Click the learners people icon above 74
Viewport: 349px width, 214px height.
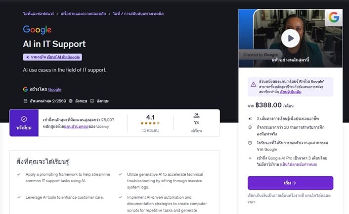(x=197, y=115)
